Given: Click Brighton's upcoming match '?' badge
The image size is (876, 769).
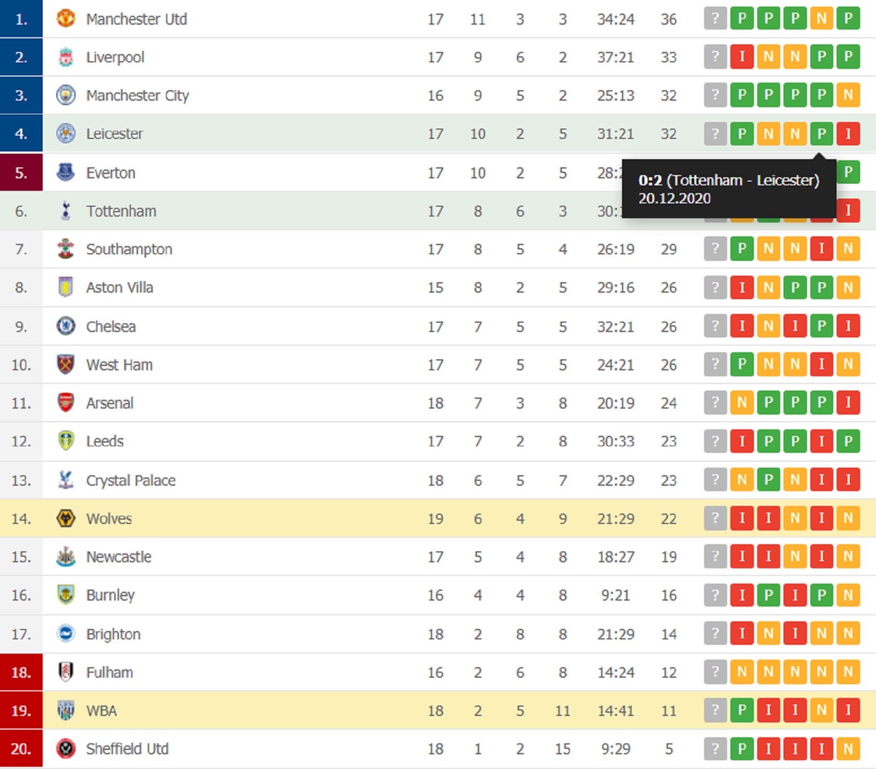Looking at the screenshot, I should point(715,633).
